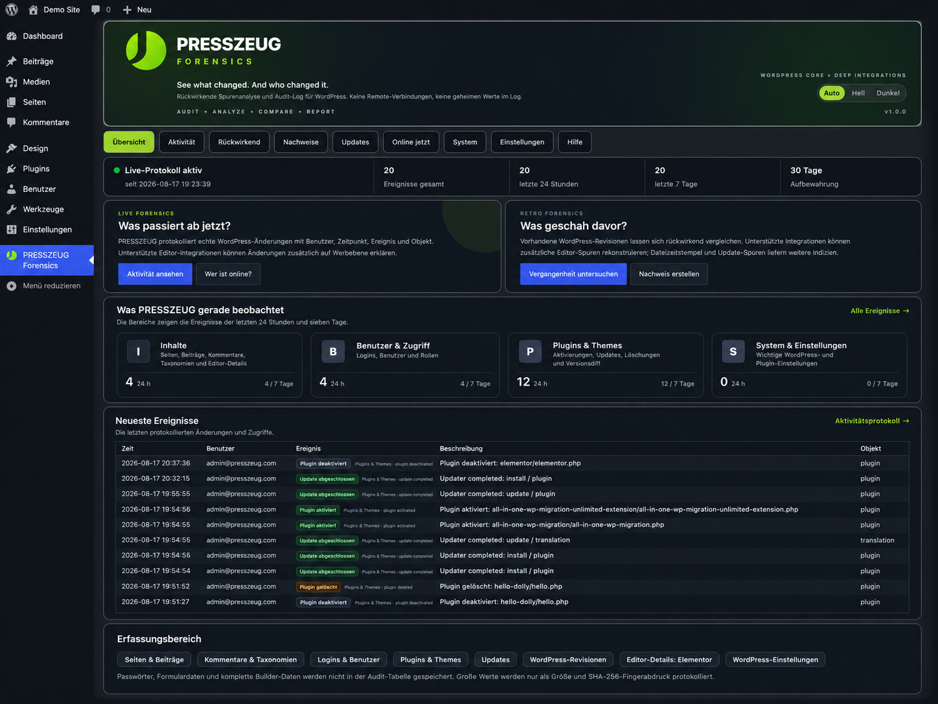Open the Einstellungen tab

tap(522, 142)
